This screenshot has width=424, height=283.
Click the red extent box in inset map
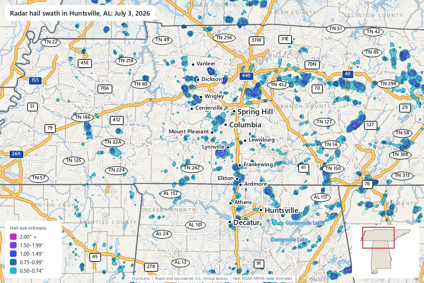click(x=378, y=238)
